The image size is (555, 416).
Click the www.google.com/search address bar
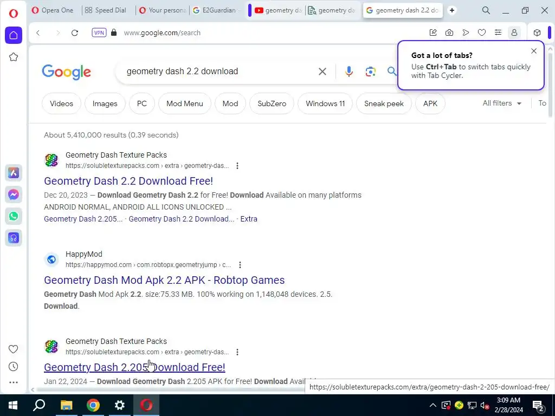point(162,32)
